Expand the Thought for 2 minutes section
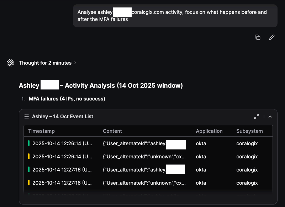This screenshot has width=285, height=207. point(47,63)
